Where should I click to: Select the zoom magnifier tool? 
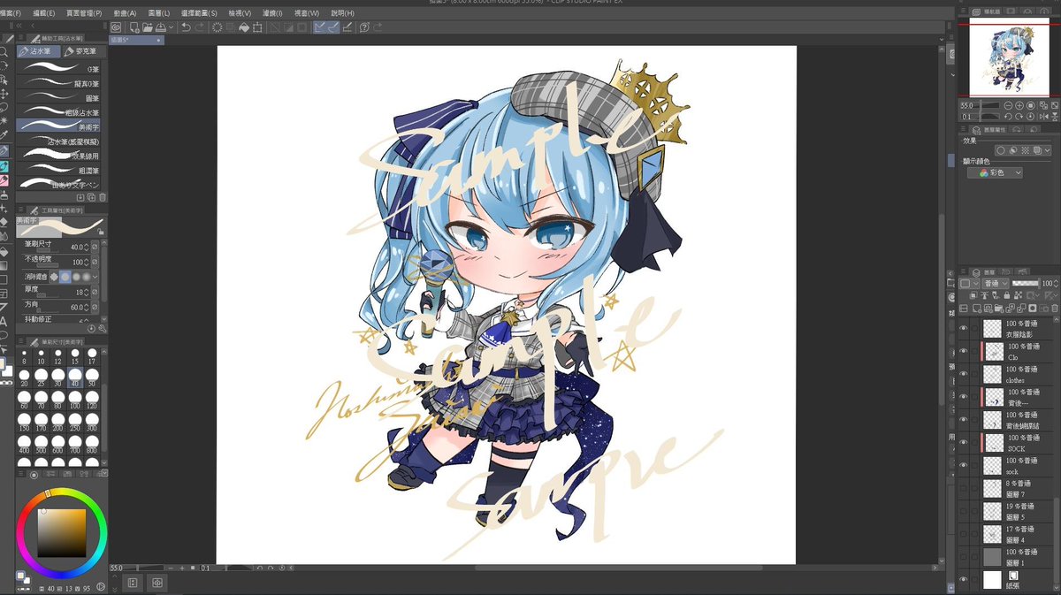click(4, 52)
